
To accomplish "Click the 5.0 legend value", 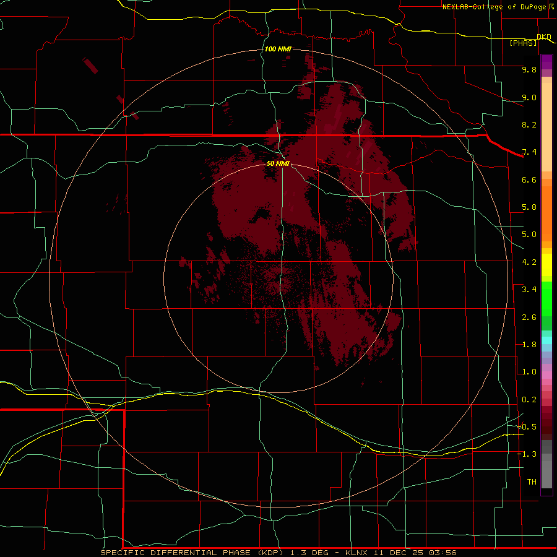I will 529,235.
